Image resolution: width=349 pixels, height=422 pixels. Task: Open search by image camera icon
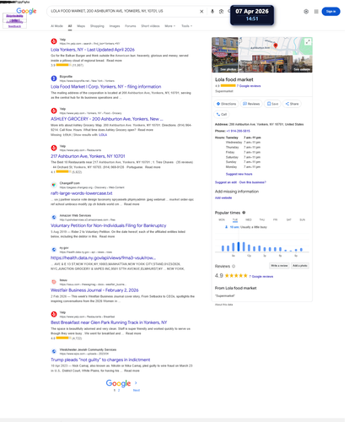[221, 12]
